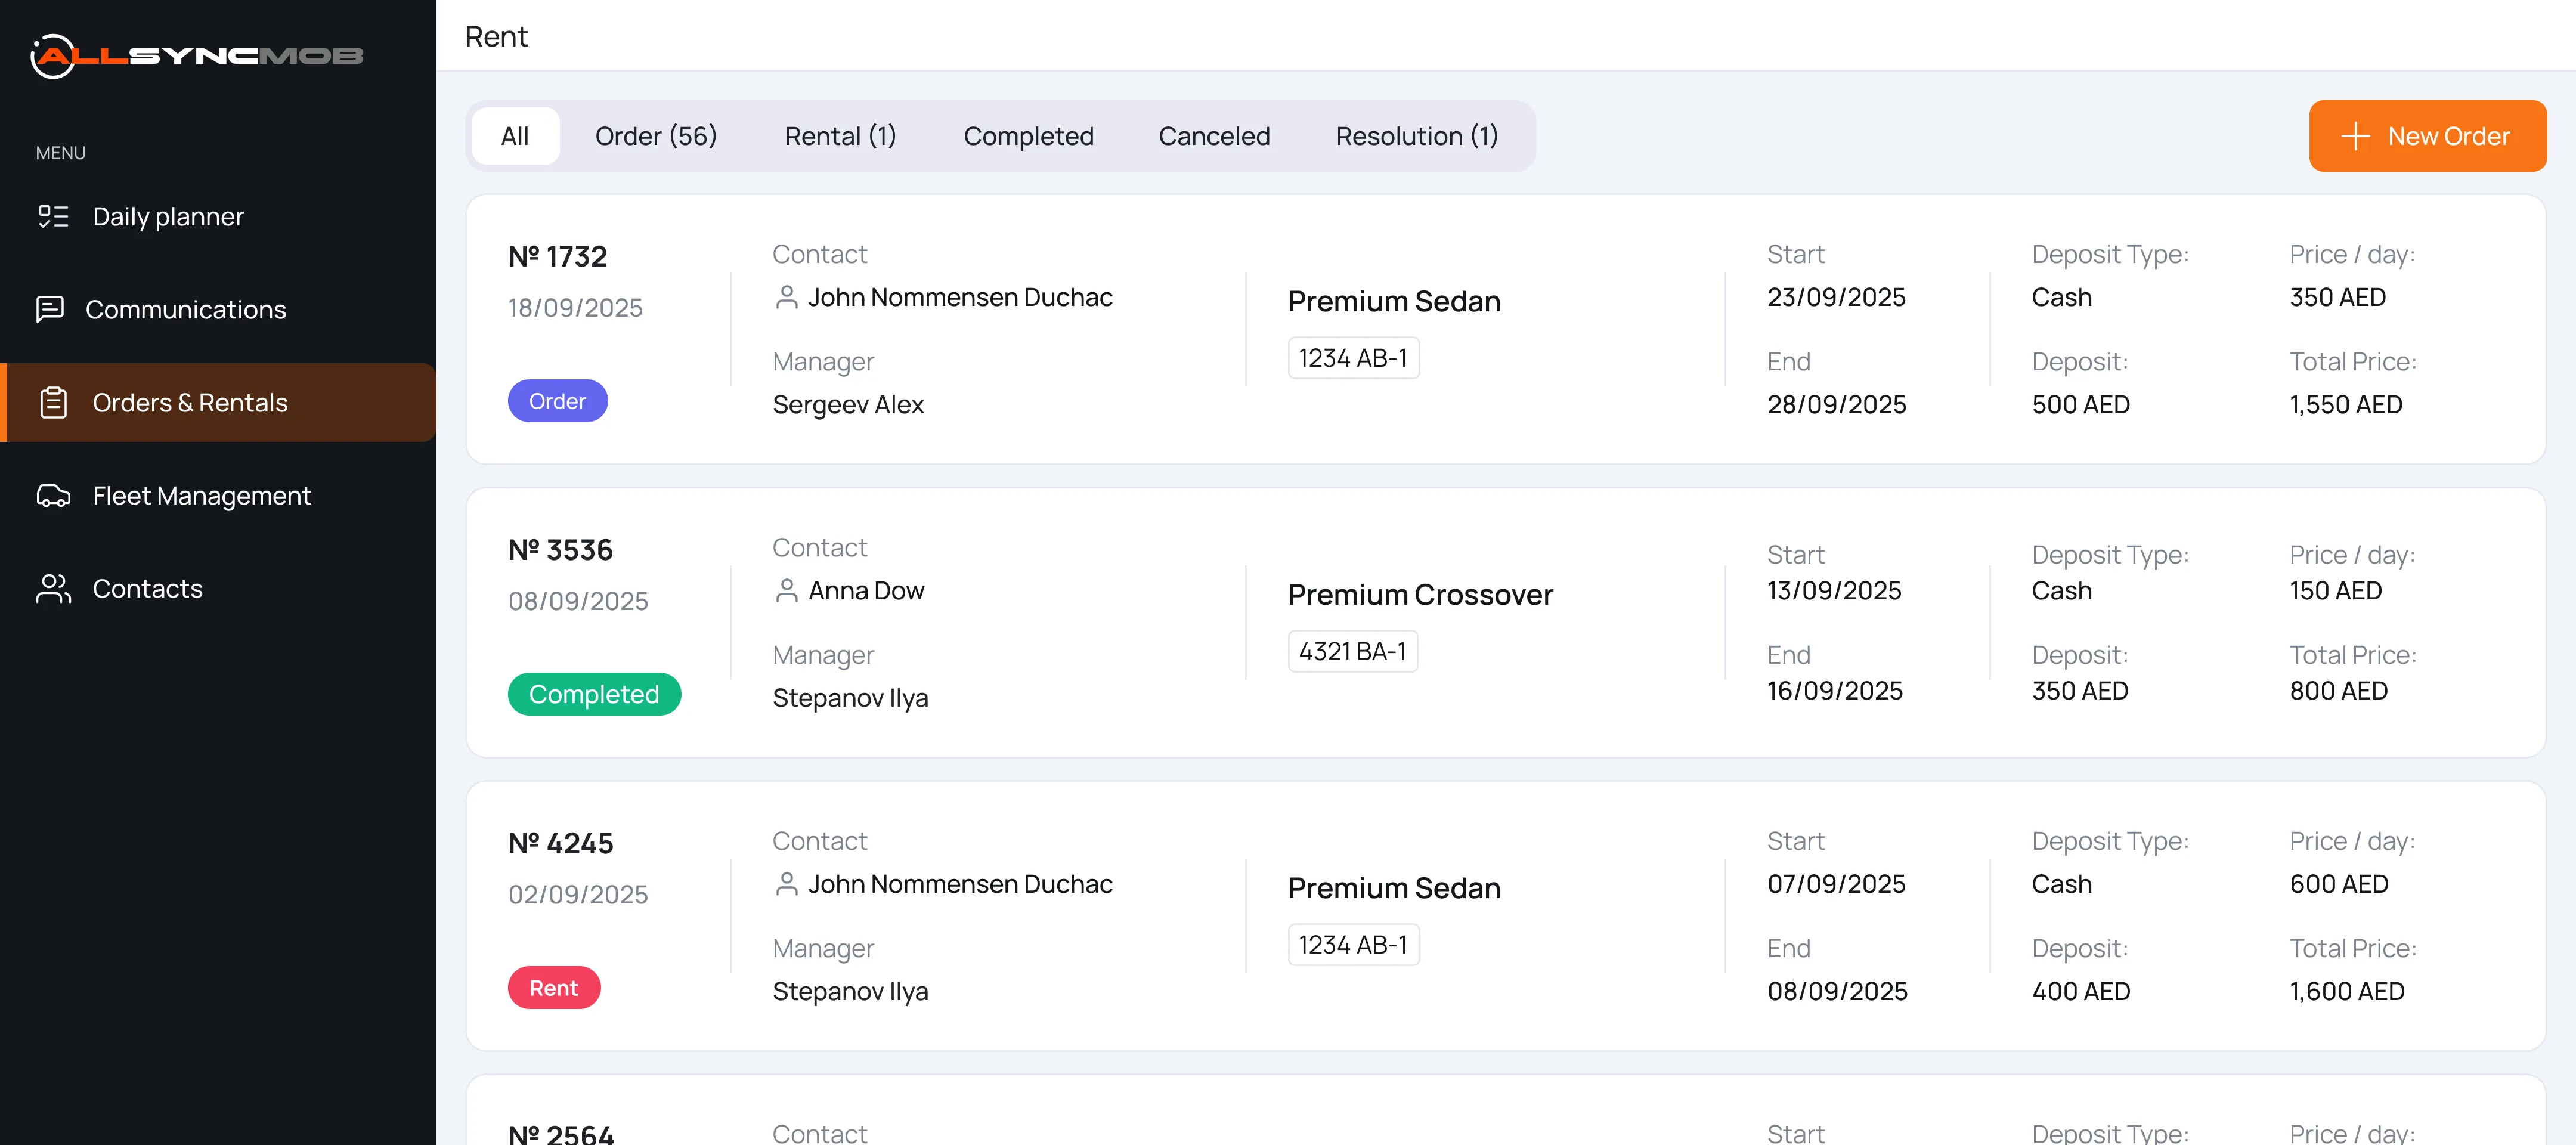This screenshot has width=2576, height=1145.
Task: Click the Orders & Rentals clipboard icon
Action: pos(53,402)
